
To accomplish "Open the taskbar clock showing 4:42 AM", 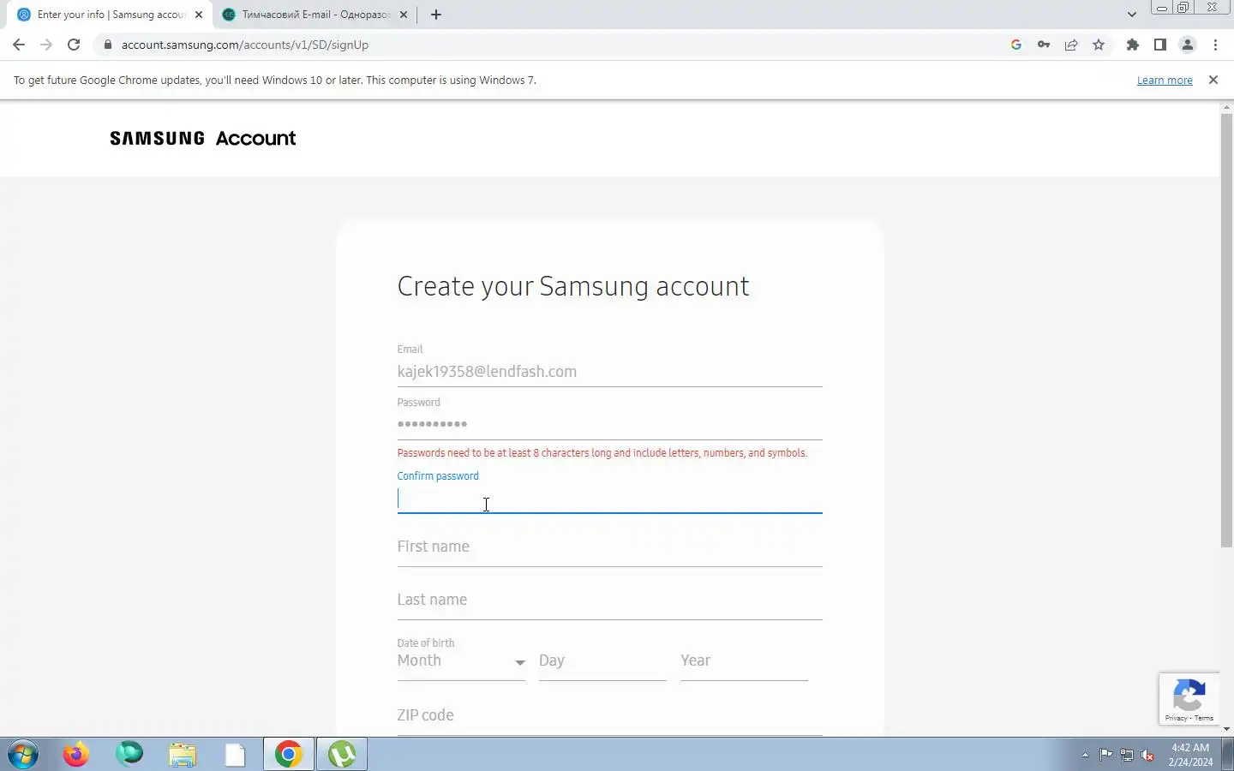I will click(x=1190, y=755).
